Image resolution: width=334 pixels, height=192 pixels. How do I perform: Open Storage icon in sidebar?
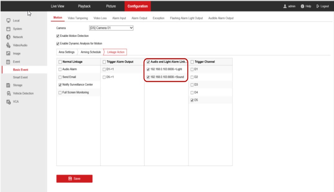[x=9, y=85]
